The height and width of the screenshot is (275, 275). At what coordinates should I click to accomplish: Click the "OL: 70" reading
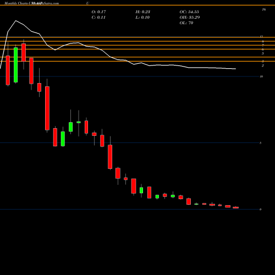pyautogui.click(x=186, y=23)
